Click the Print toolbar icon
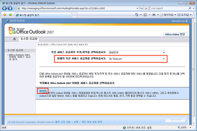The width and height of the screenshot is (197, 131). tap(154, 15)
